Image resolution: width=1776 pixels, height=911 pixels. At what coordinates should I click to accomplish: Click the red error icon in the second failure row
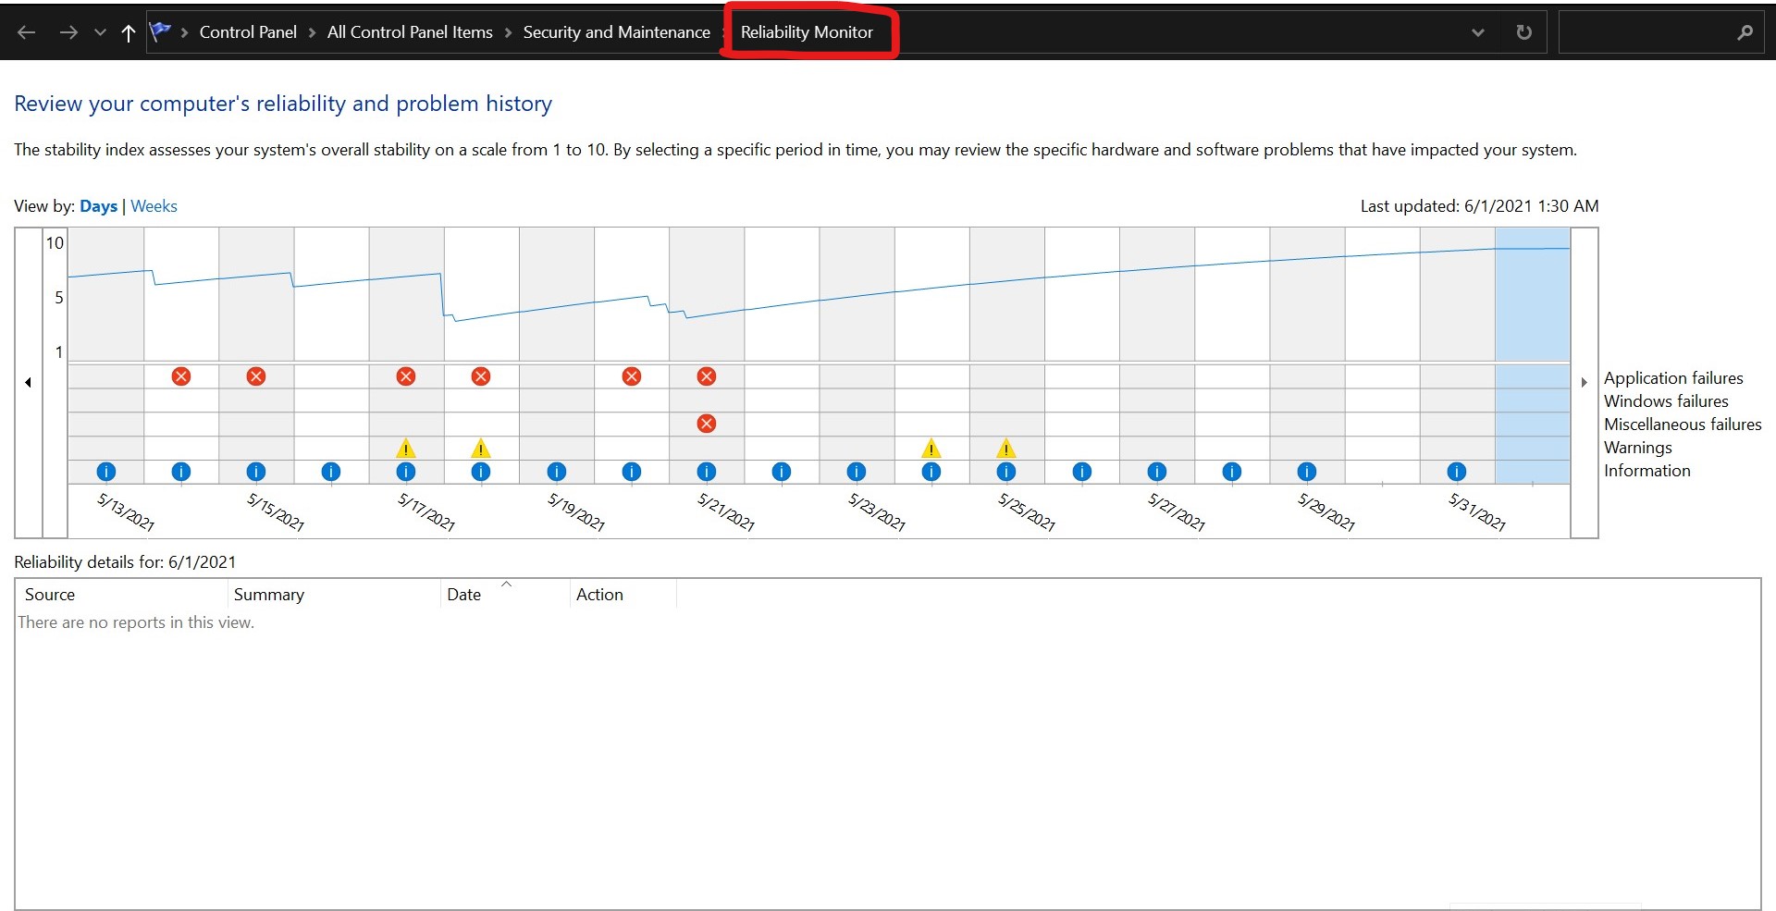pos(707,424)
